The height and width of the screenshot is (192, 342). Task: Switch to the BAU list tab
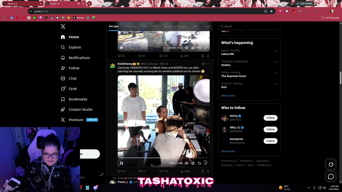pos(145,26)
